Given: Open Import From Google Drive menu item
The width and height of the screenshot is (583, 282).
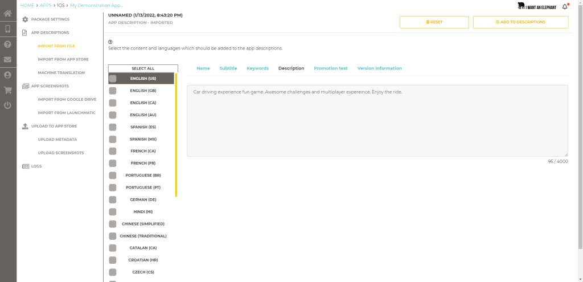Looking at the screenshot, I should point(67,99).
